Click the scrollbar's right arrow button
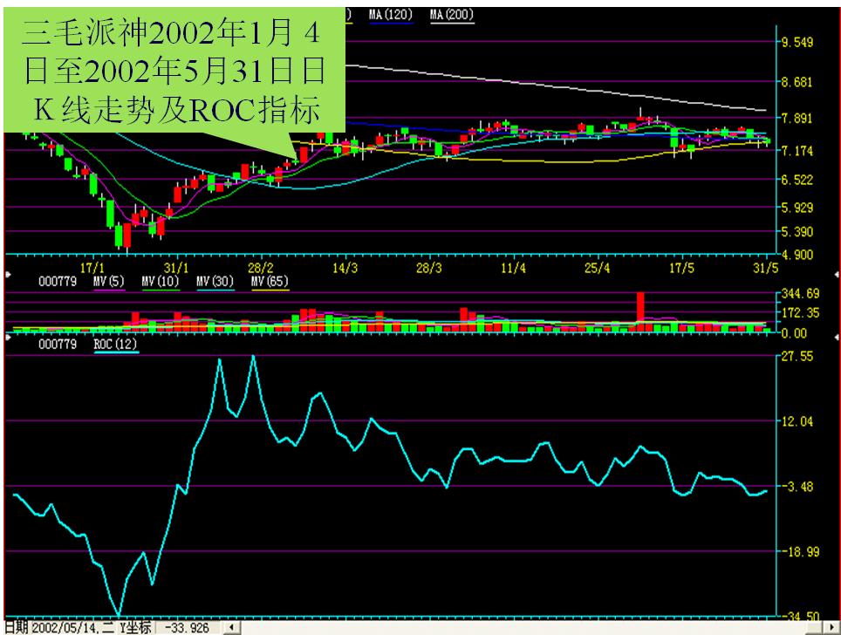This screenshot has width=841, height=635. [x=832, y=627]
